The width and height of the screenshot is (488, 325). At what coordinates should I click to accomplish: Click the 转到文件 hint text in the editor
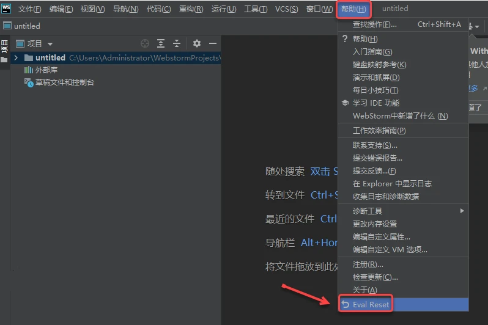click(x=284, y=195)
